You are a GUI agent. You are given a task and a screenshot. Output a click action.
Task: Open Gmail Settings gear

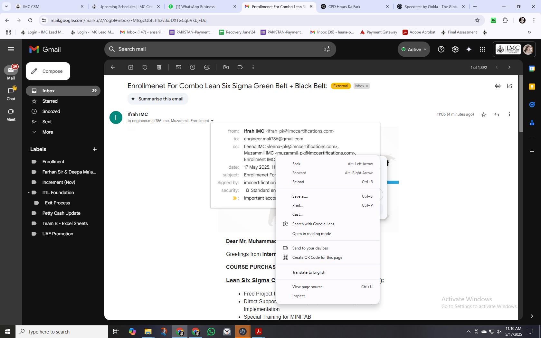click(x=455, y=49)
